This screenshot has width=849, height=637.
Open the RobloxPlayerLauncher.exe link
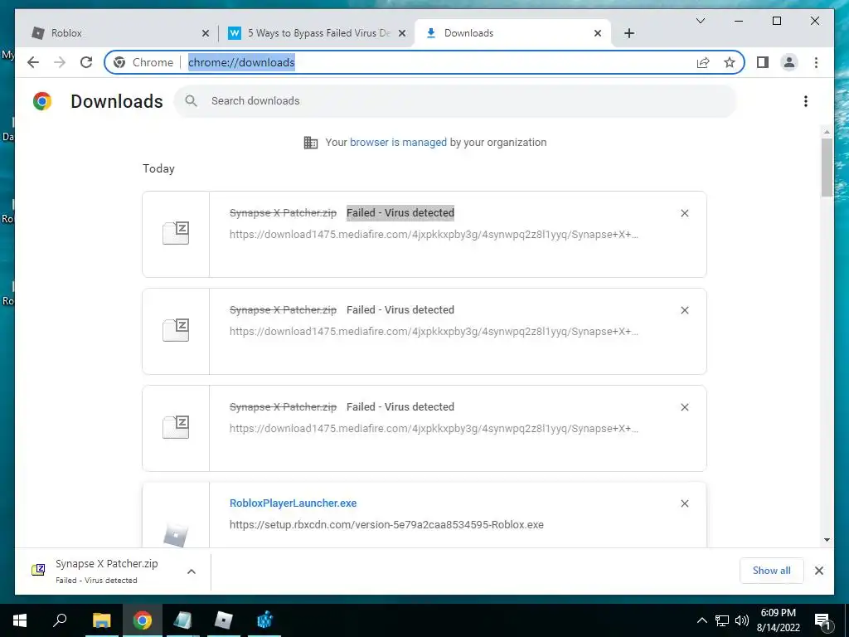click(x=293, y=503)
